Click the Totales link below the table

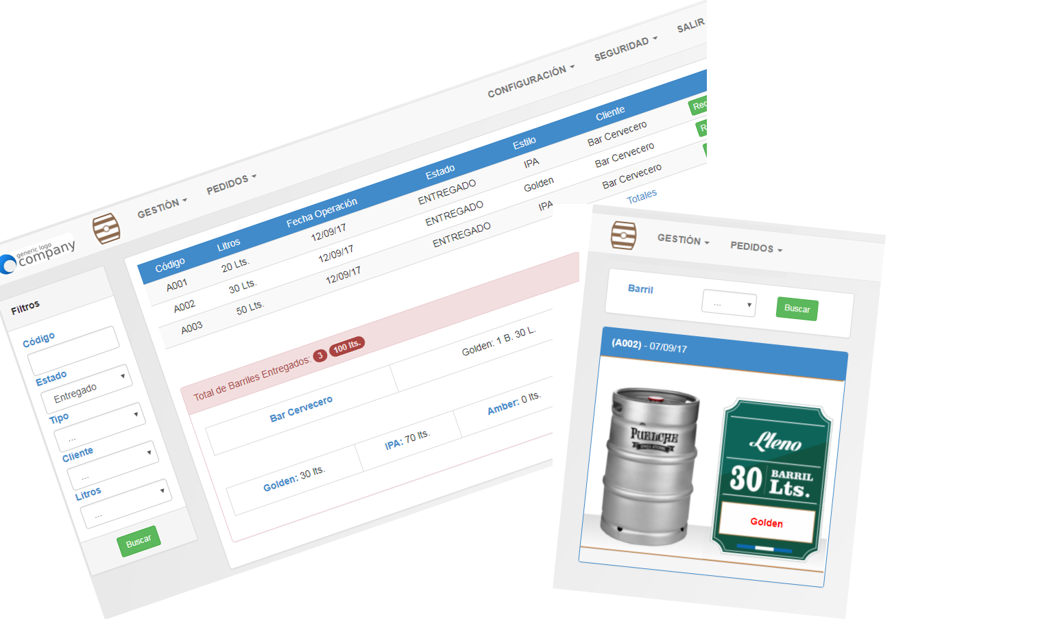point(642,197)
